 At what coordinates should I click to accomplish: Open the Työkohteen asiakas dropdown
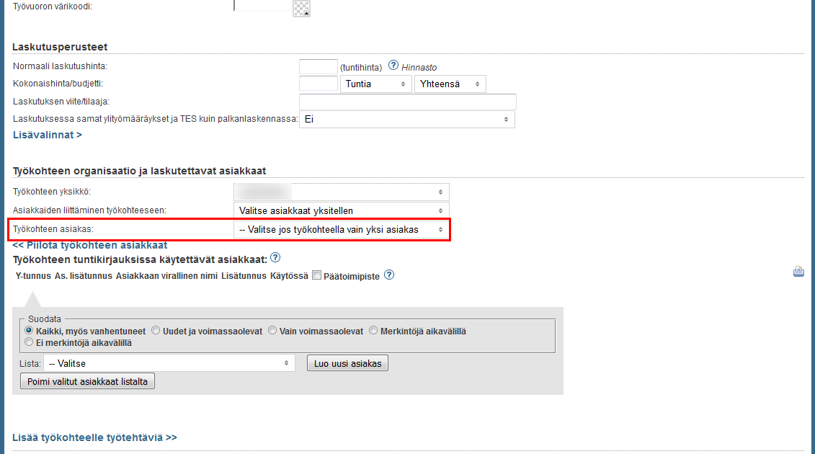[341, 230]
